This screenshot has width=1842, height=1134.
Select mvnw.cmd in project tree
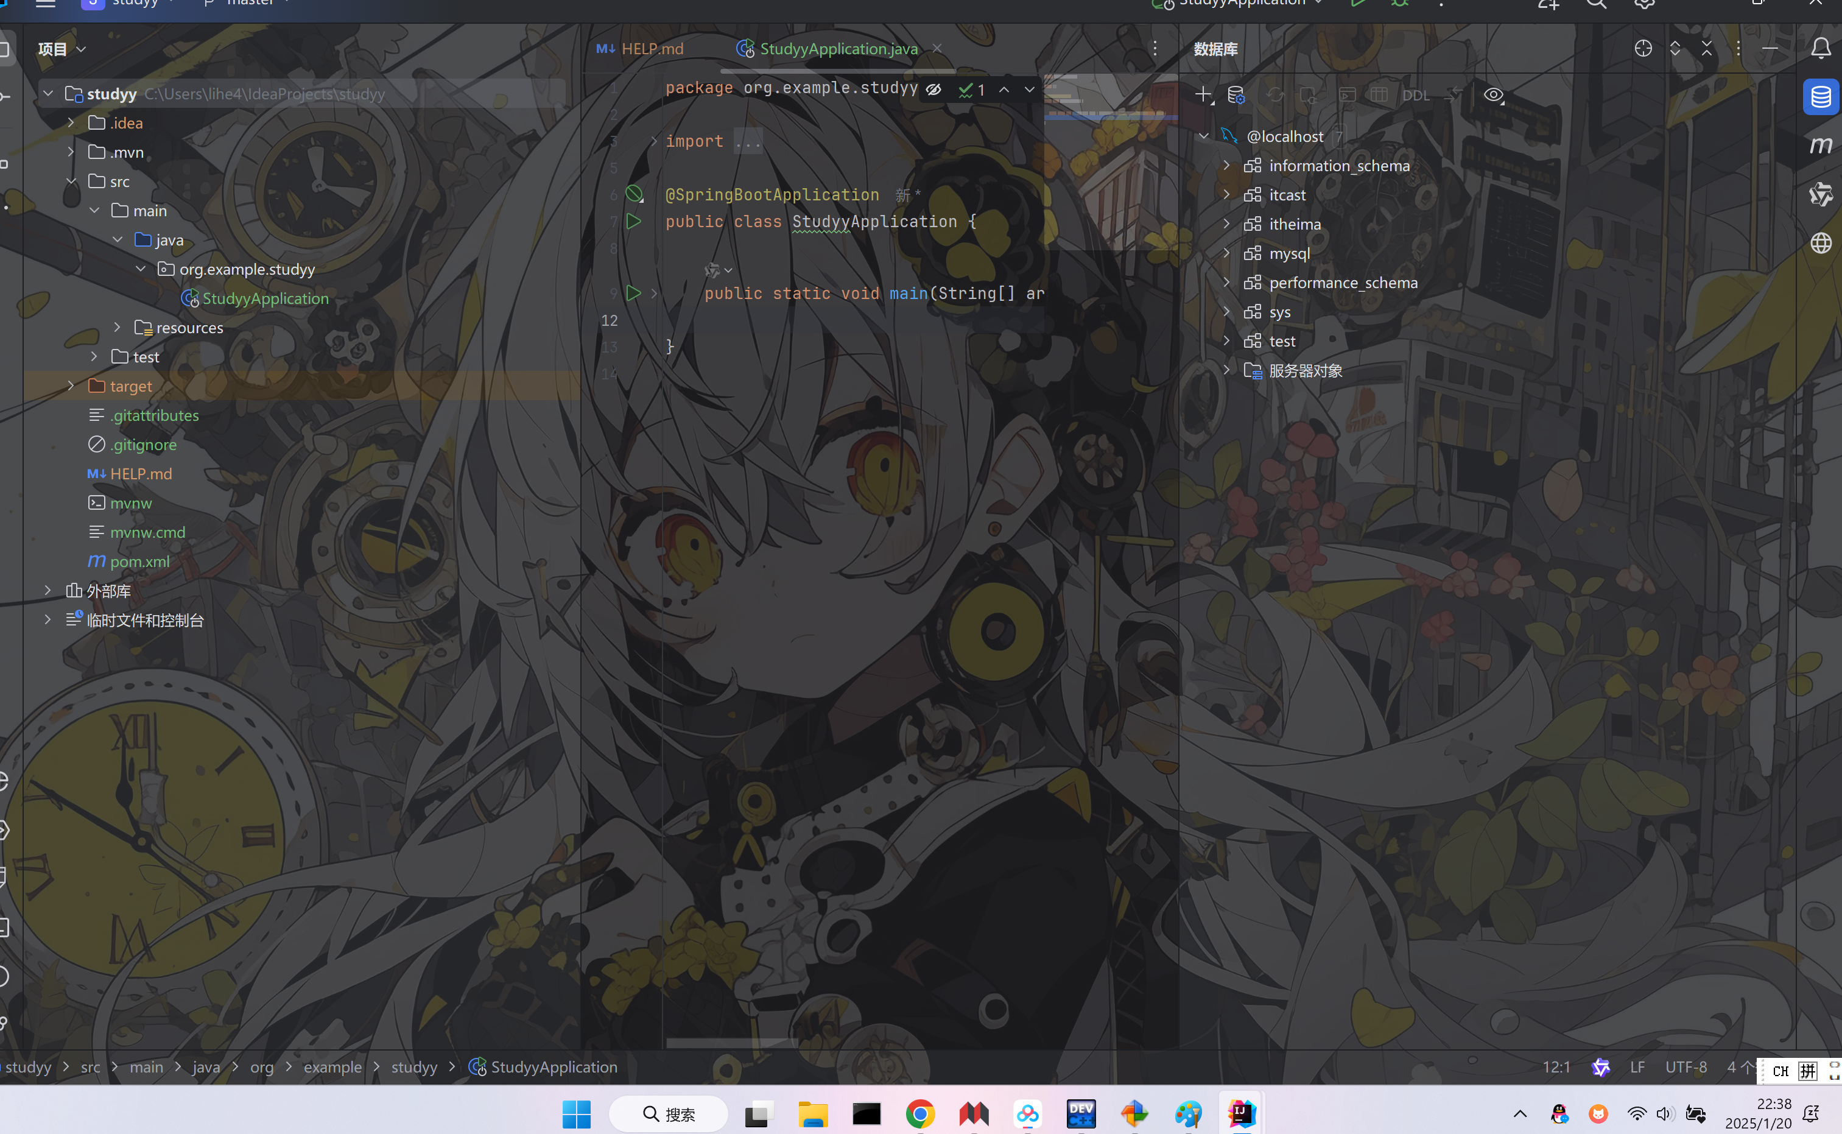[147, 532]
